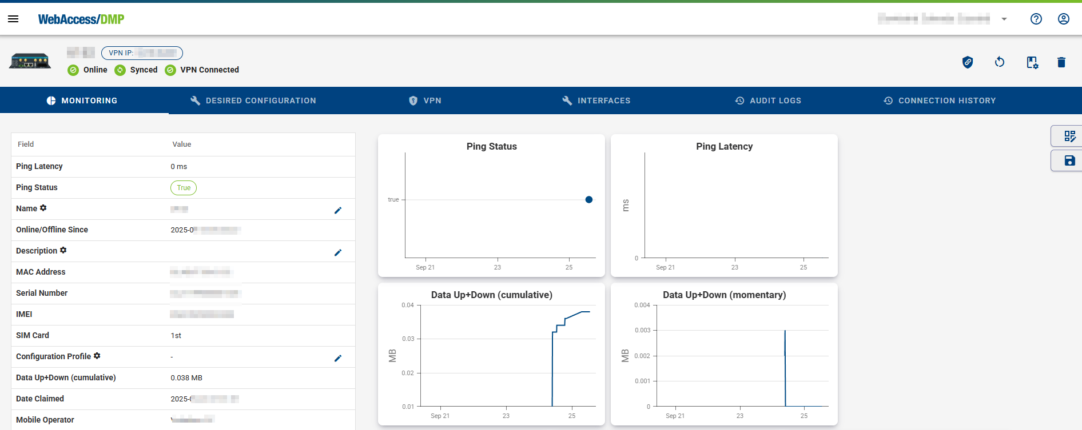Viewport: 1082px width, 430px height.
Task: Click the circular refresh arrow icon
Action: [x=999, y=62]
